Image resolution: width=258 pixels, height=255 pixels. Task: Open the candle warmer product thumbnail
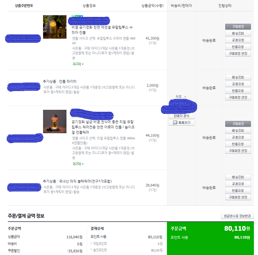tap(55, 121)
